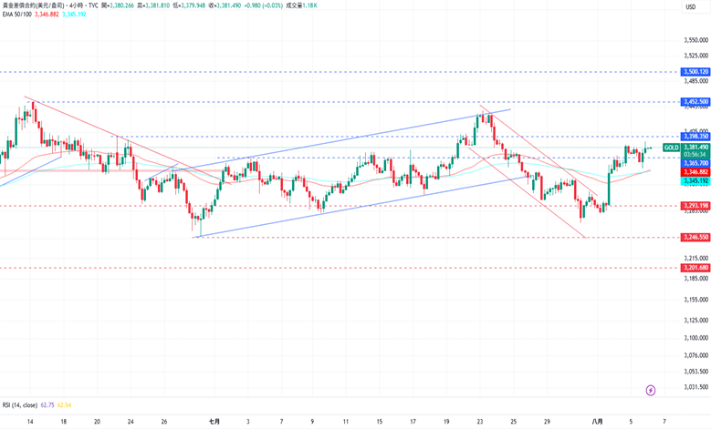Click the 15 date axis label
711x429 pixels.
[x=379, y=422]
